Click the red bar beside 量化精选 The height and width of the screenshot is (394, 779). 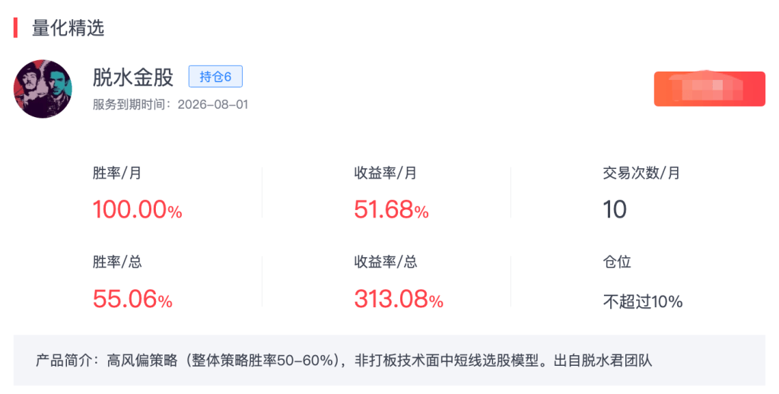[16, 28]
